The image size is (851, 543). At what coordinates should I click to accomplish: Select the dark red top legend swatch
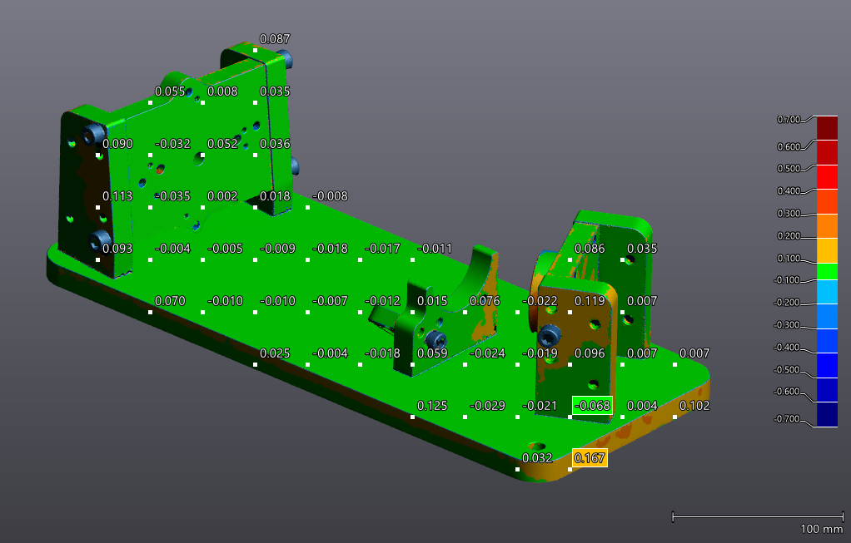click(x=826, y=127)
